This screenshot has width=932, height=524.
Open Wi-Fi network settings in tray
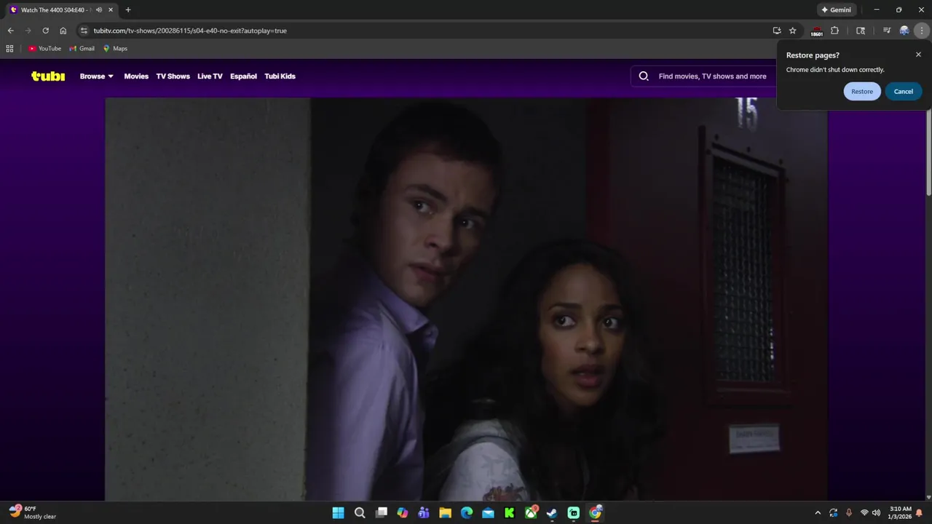coord(864,513)
